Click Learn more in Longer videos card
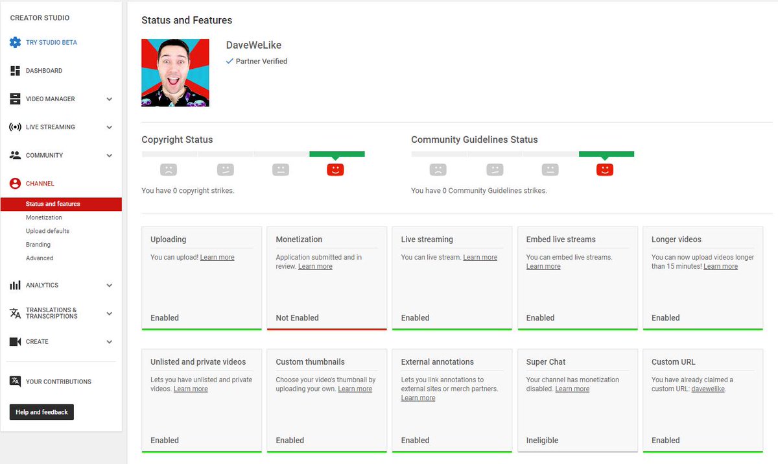 (720, 267)
